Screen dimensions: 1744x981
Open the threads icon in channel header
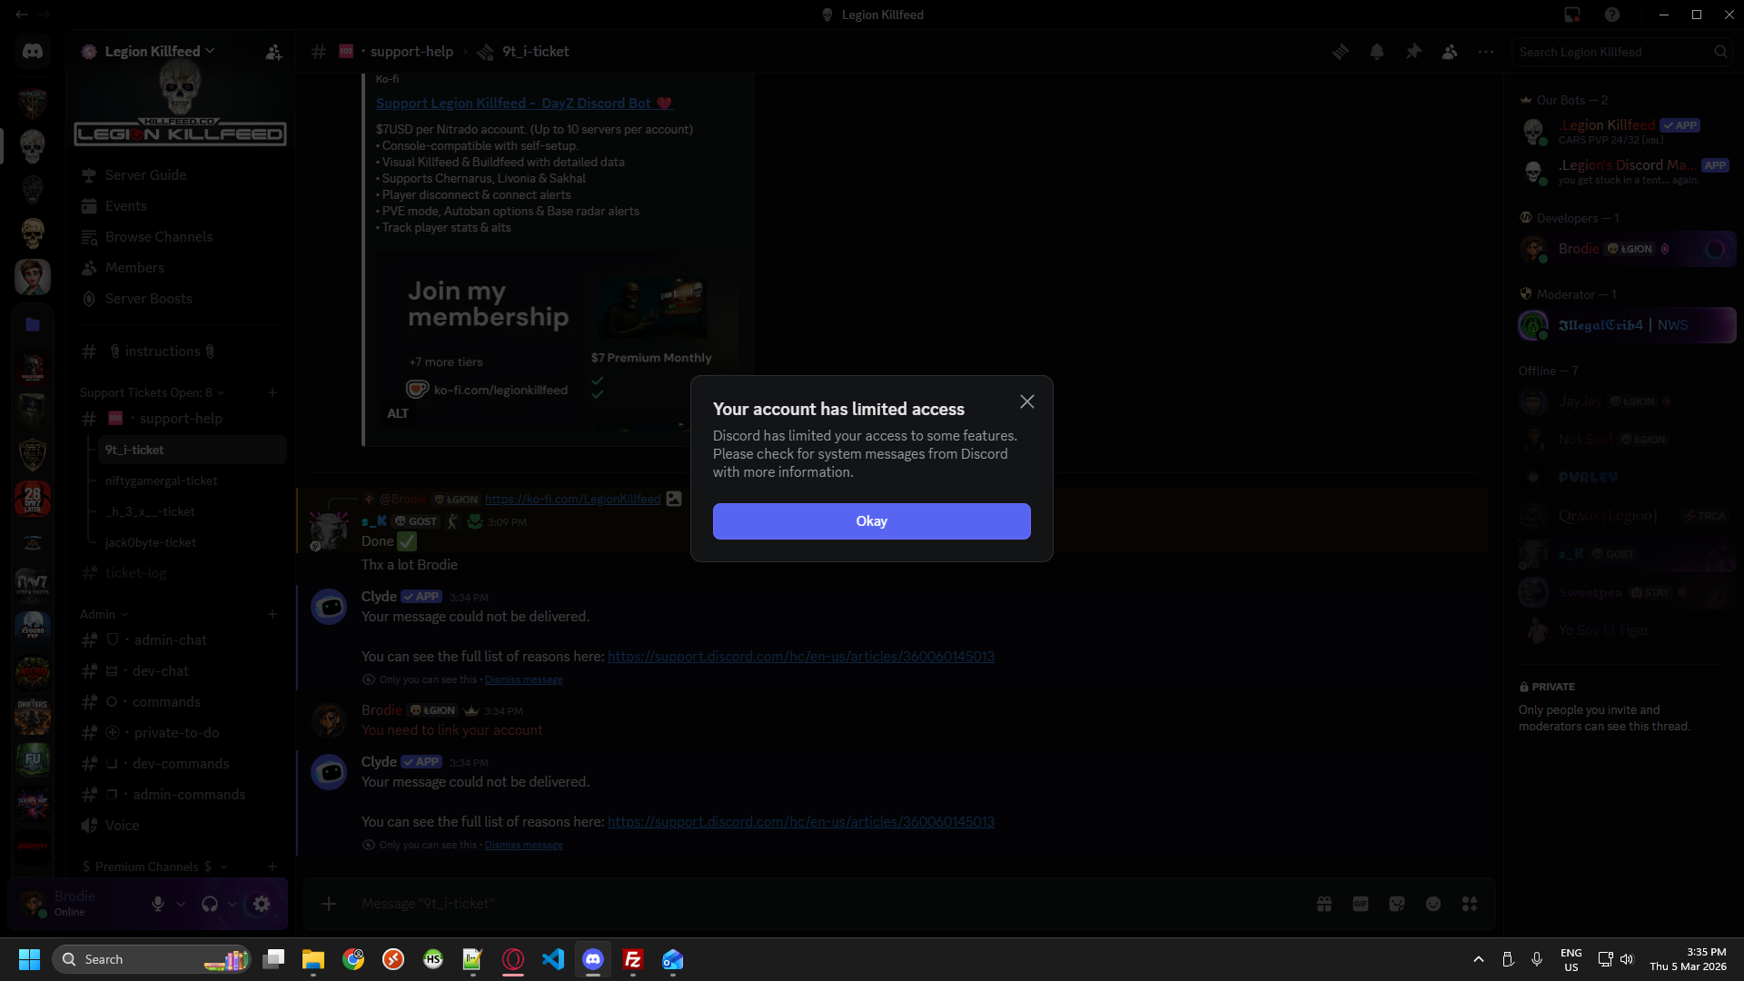[x=1341, y=52]
